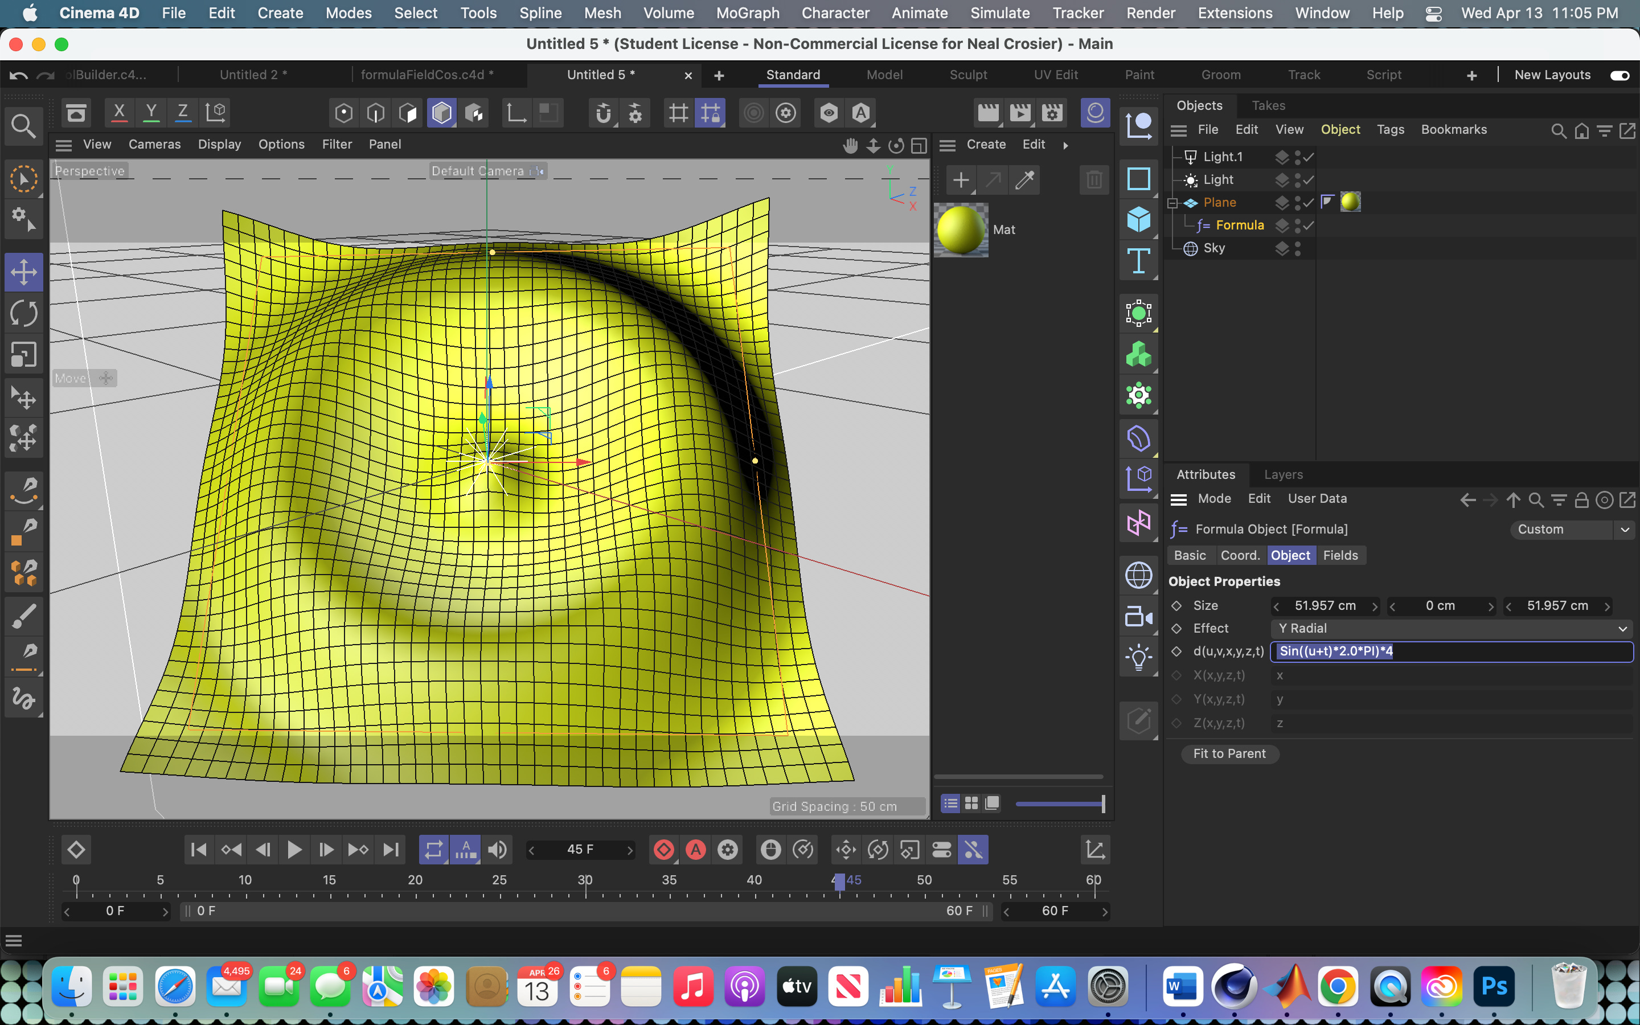The width and height of the screenshot is (1640, 1025).
Task: Select the Scale tool in left toolbar
Action: pyautogui.click(x=24, y=355)
